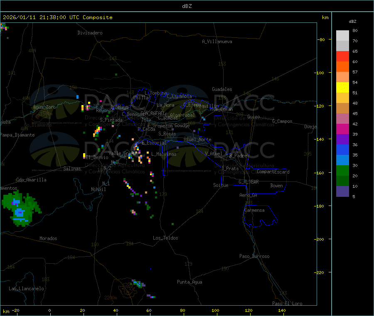Click the dark green 10-20 dBZ legend swatch
This screenshot has width=374, height=316.
342,181
